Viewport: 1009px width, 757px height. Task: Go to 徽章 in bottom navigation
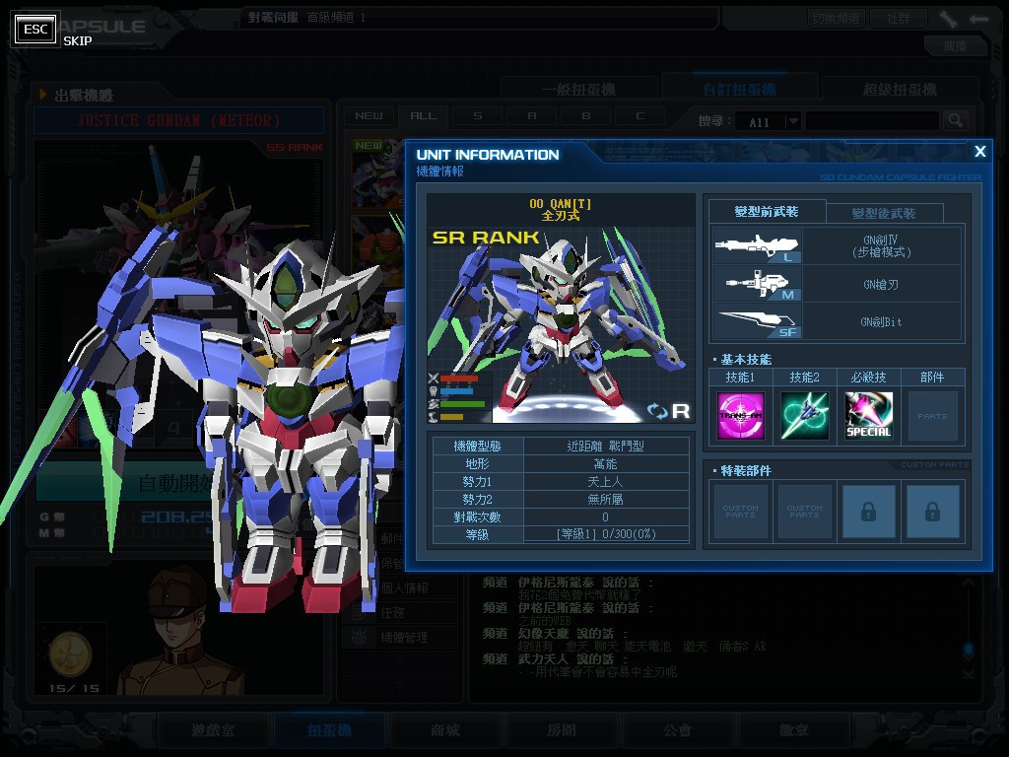[x=793, y=730]
